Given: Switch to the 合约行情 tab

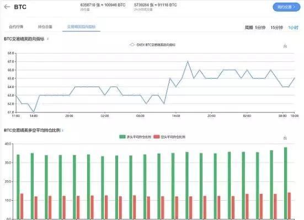Looking at the screenshot, I should [16, 27].
